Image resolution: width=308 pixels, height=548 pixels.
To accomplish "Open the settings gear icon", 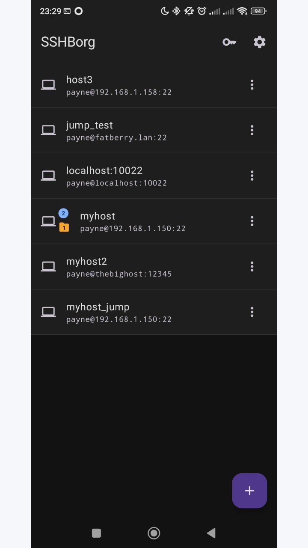I will click(x=260, y=42).
